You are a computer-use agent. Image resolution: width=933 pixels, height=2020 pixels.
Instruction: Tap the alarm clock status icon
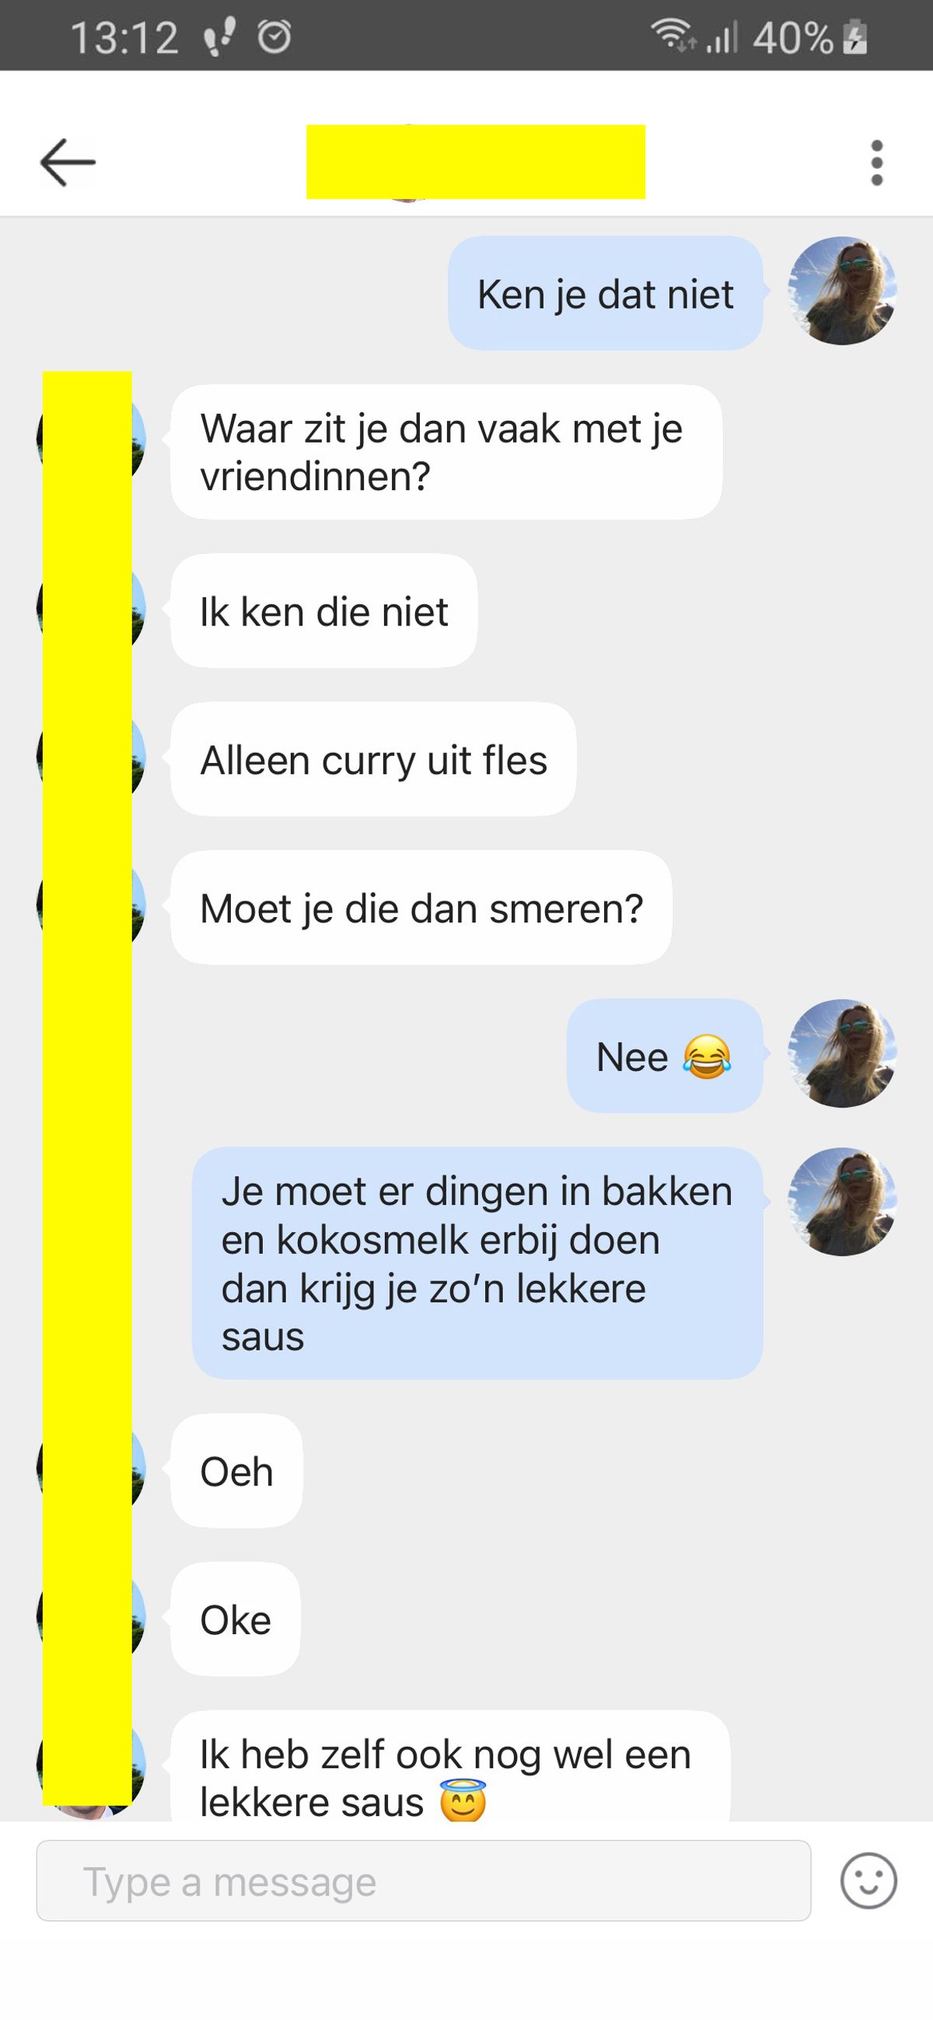[274, 37]
